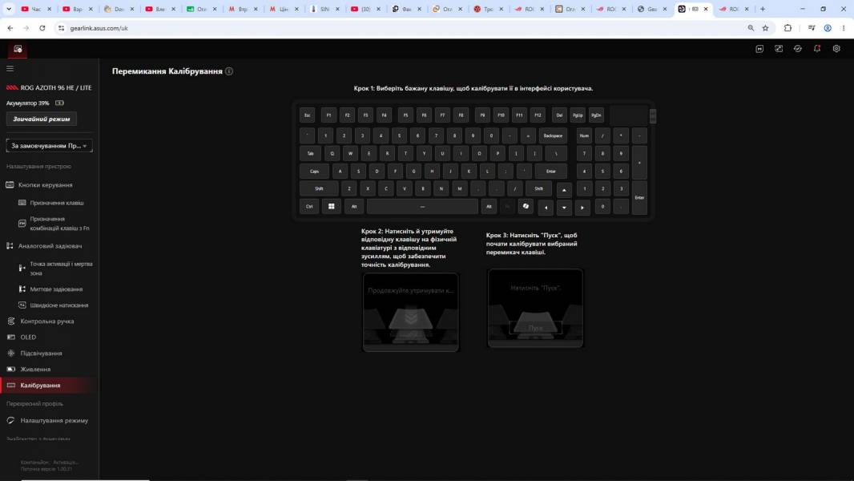854x481 pixels.
Task: Open the Підсвічування menu item
Action: pyautogui.click(x=41, y=353)
